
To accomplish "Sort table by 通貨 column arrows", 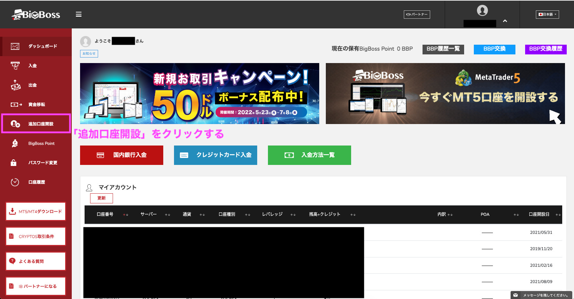I will pos(202,215).
